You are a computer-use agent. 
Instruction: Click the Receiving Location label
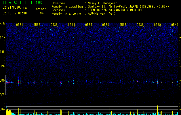67,7
